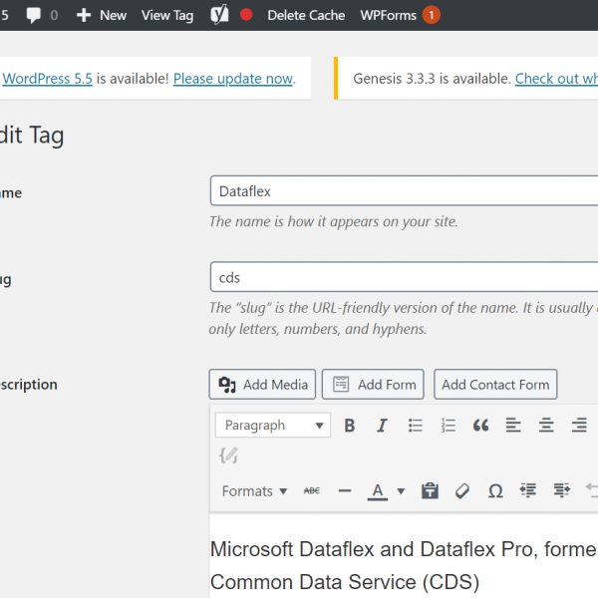Click the New content plus item
The width and height of the screenshot is (598, 598).
click(101, 15)
